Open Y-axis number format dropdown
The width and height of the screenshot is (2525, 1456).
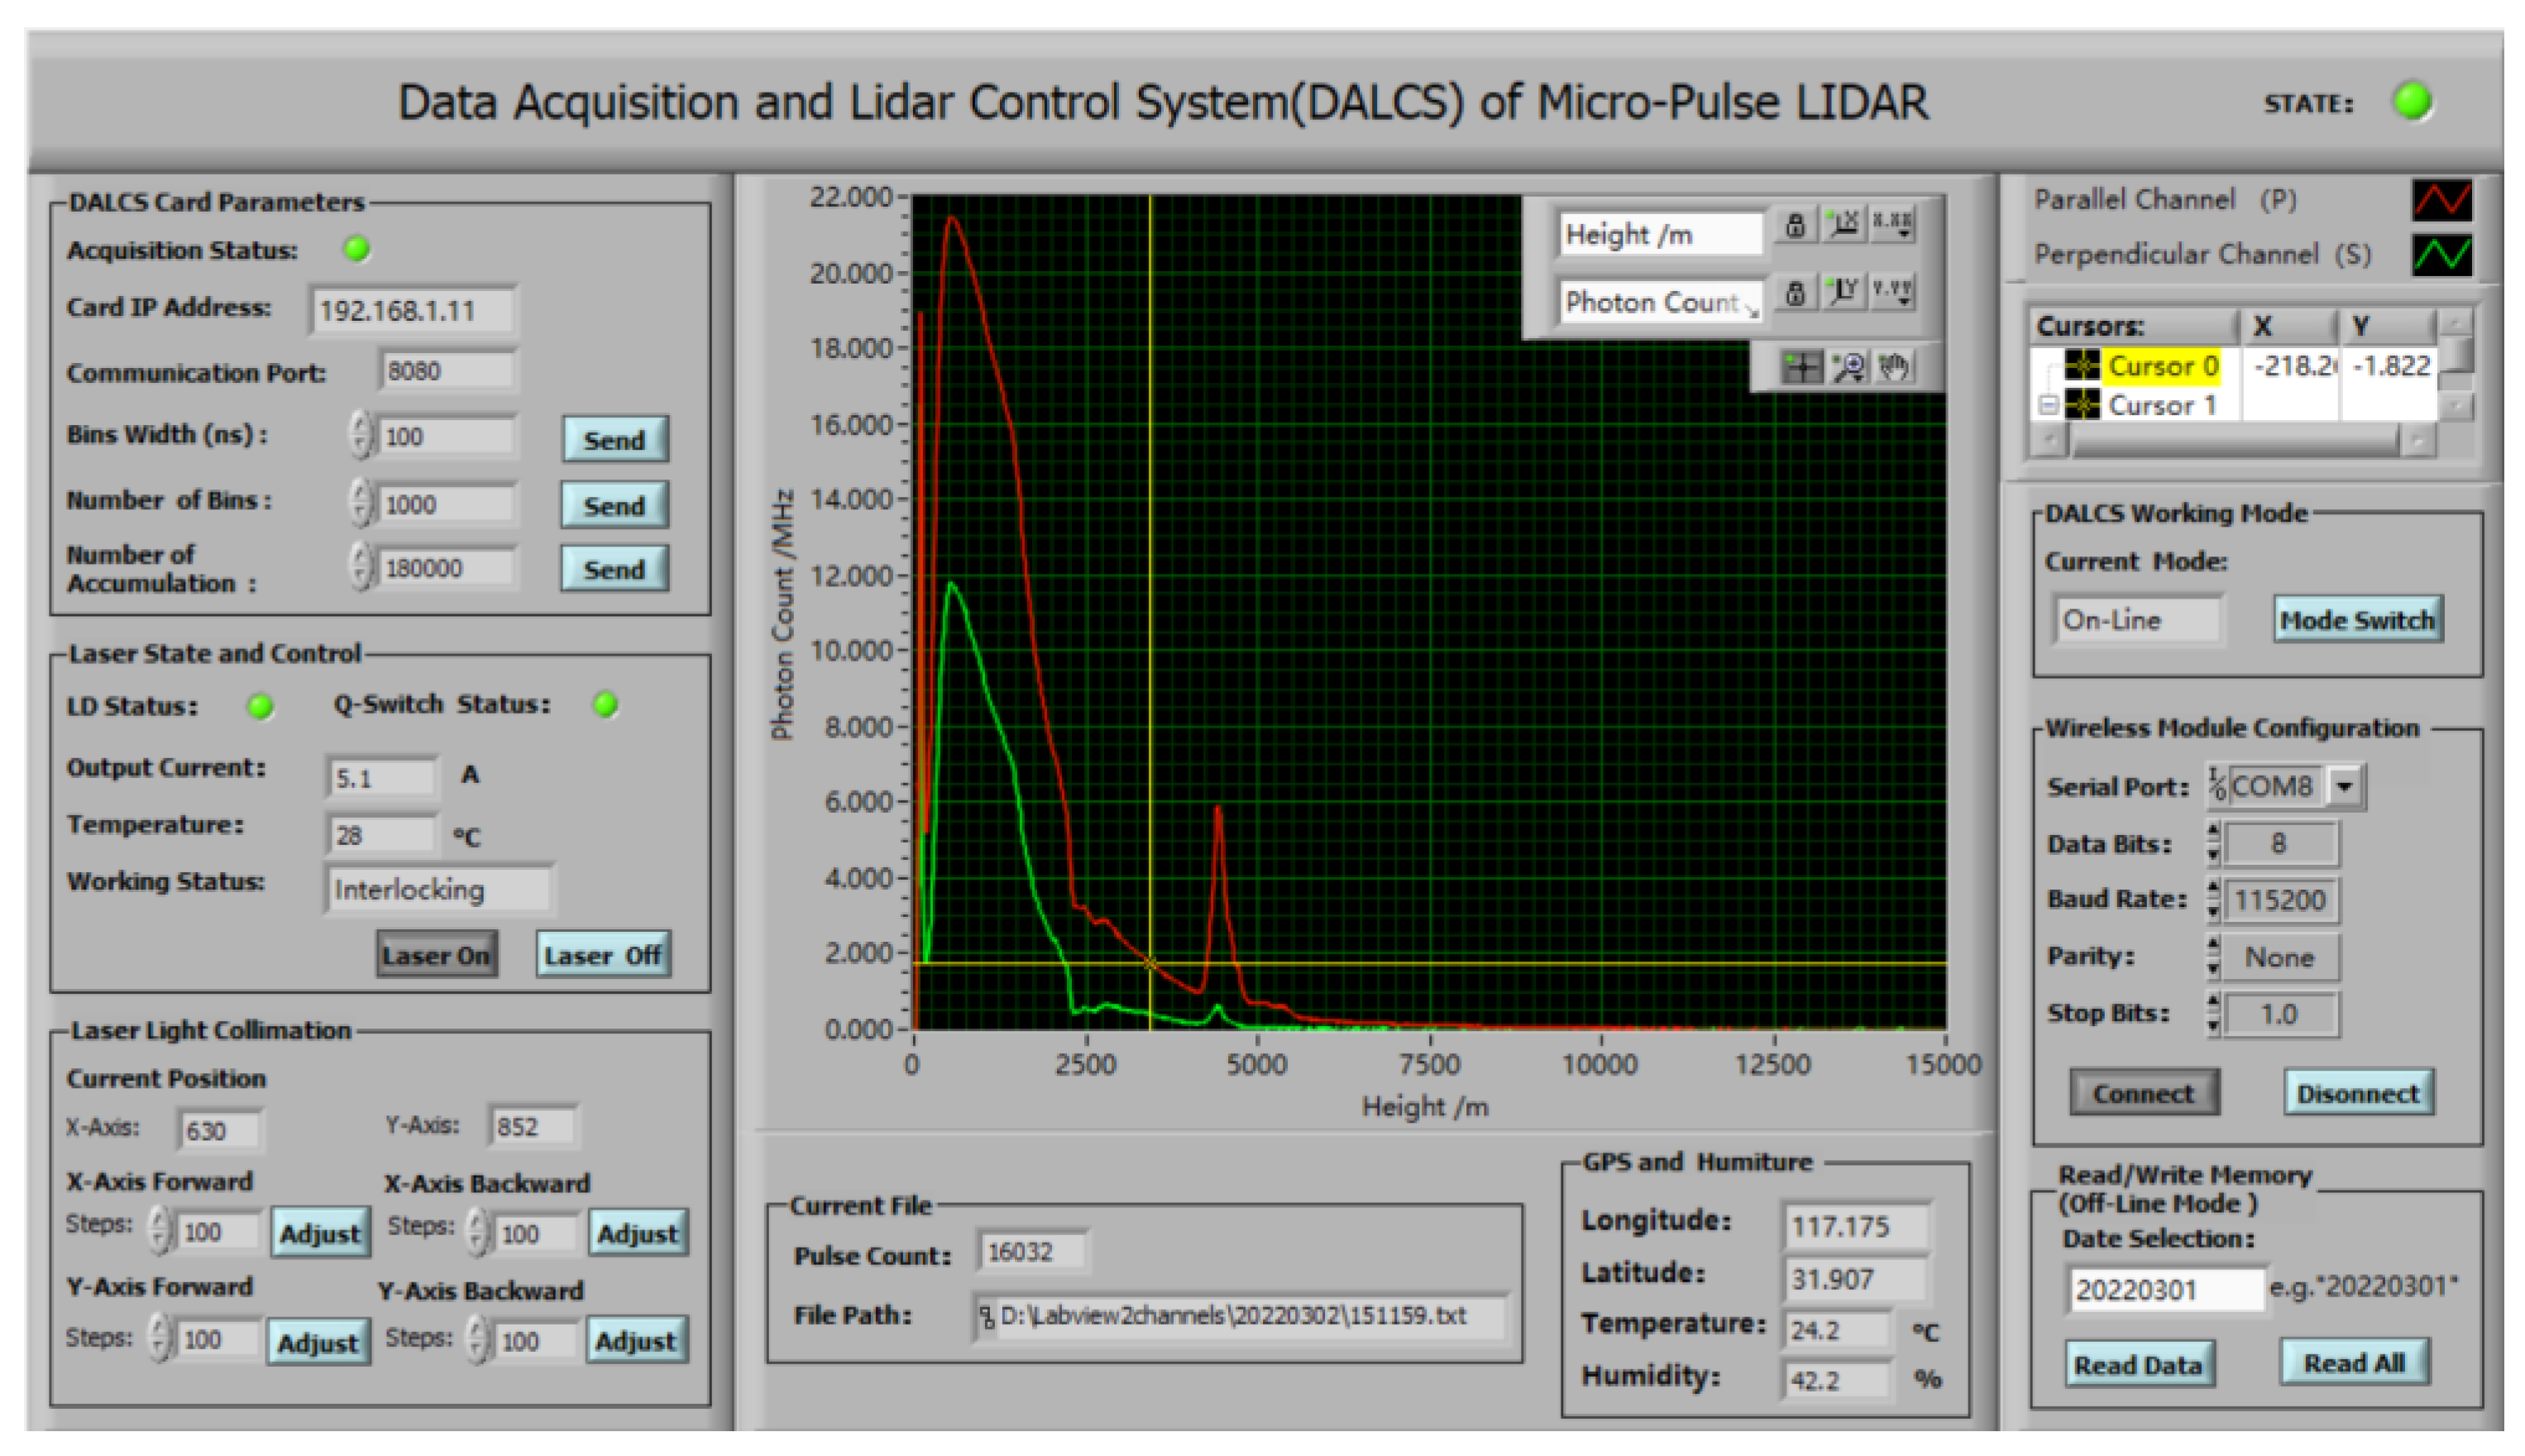(x=1892, y=292)
